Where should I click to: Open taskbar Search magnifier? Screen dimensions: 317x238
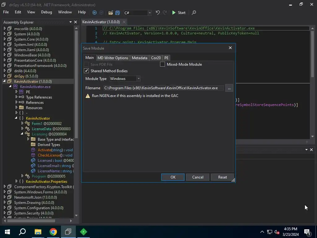tap(22, 232)
